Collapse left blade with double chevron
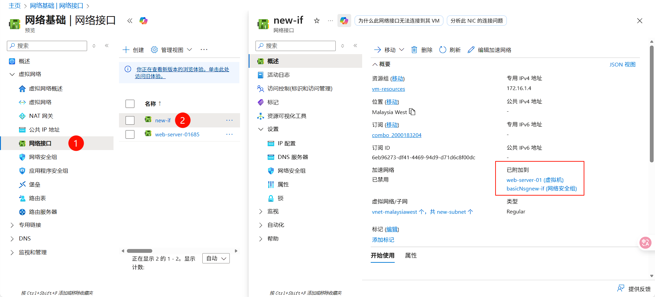This screenshot has width=655, height=297. pyautogui.click(x=130, y=21)
